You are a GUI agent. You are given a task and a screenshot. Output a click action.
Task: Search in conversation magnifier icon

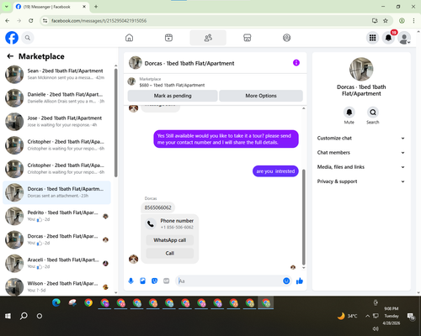(373, 113)
